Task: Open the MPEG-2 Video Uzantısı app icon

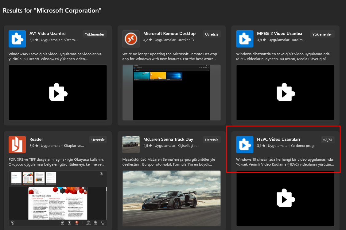Action: (245, 39)
